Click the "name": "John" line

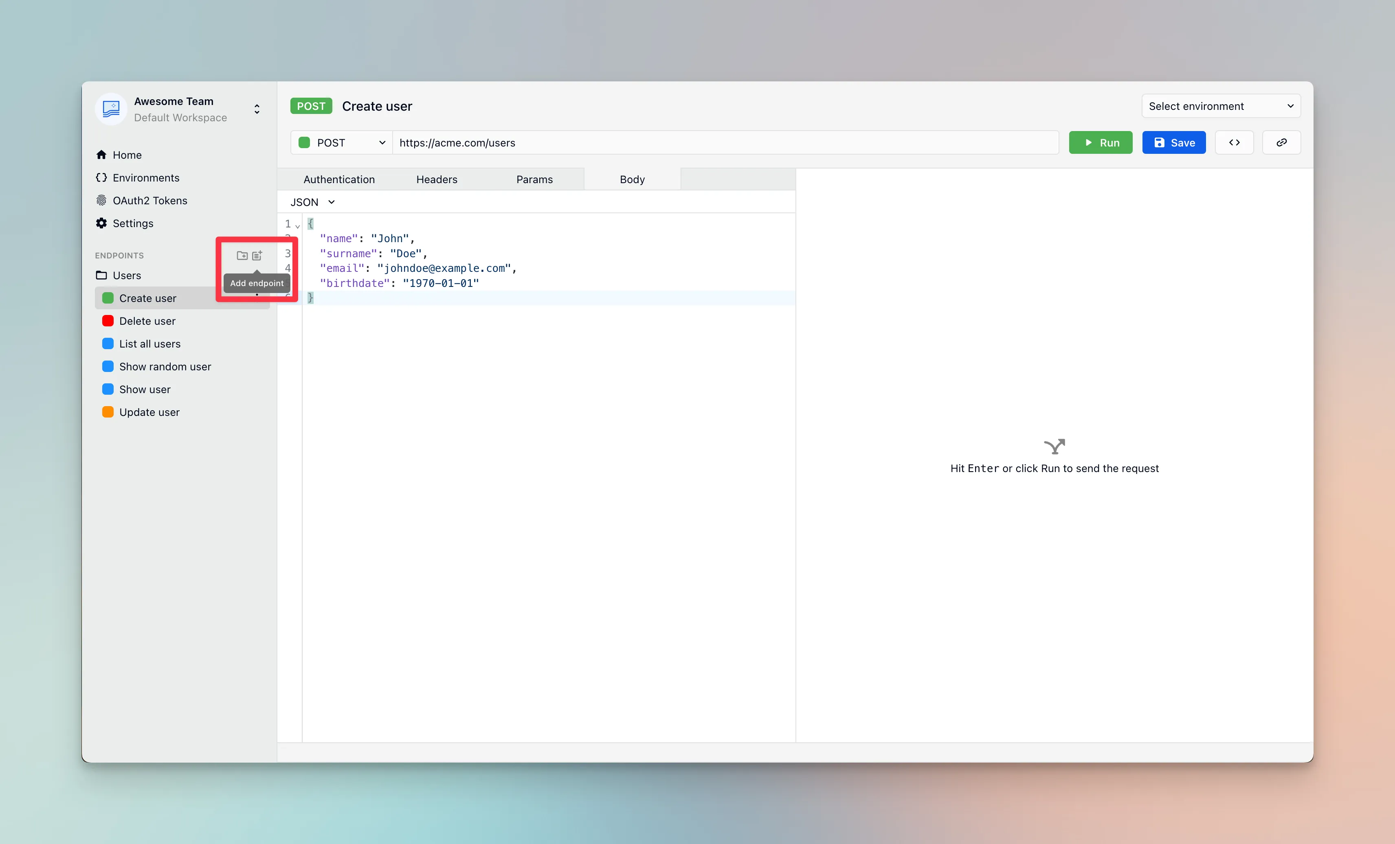pyautogui.click(x=367, y=238)
